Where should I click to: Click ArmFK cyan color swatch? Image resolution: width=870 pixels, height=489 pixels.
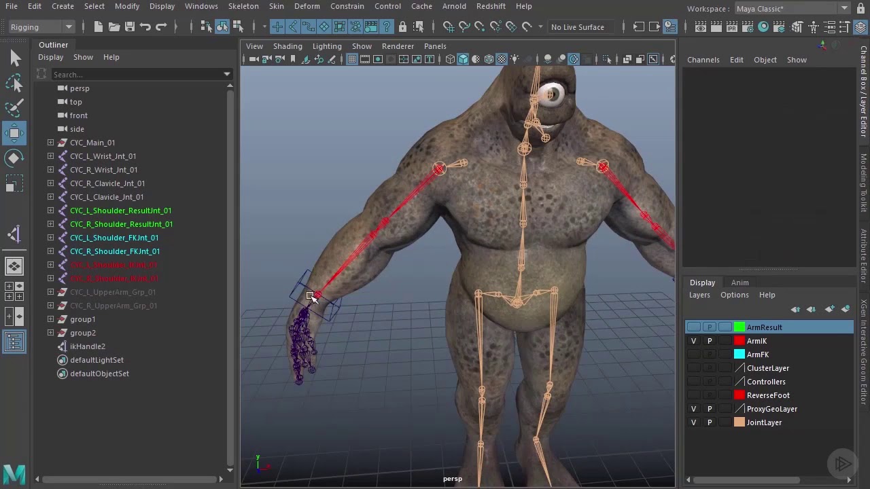(x=739, y=355)
